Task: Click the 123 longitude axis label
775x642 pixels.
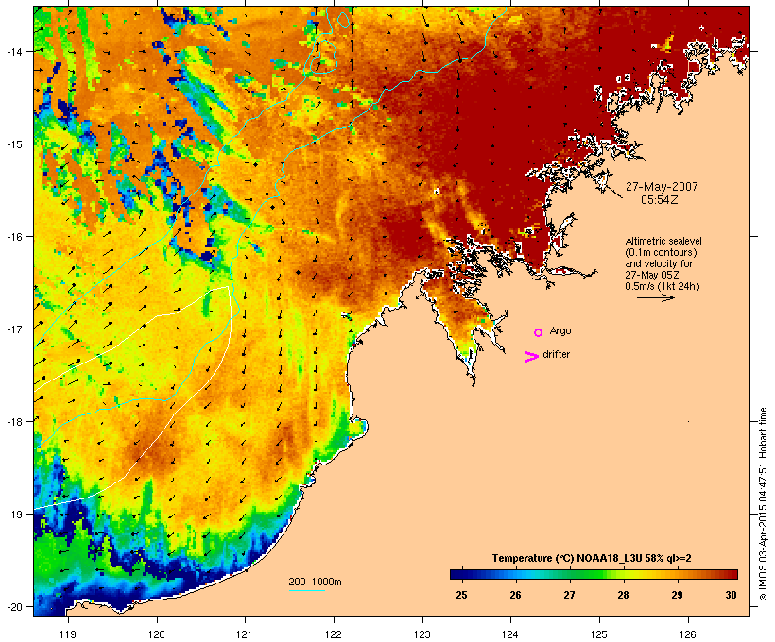Action: coord(422,634)
